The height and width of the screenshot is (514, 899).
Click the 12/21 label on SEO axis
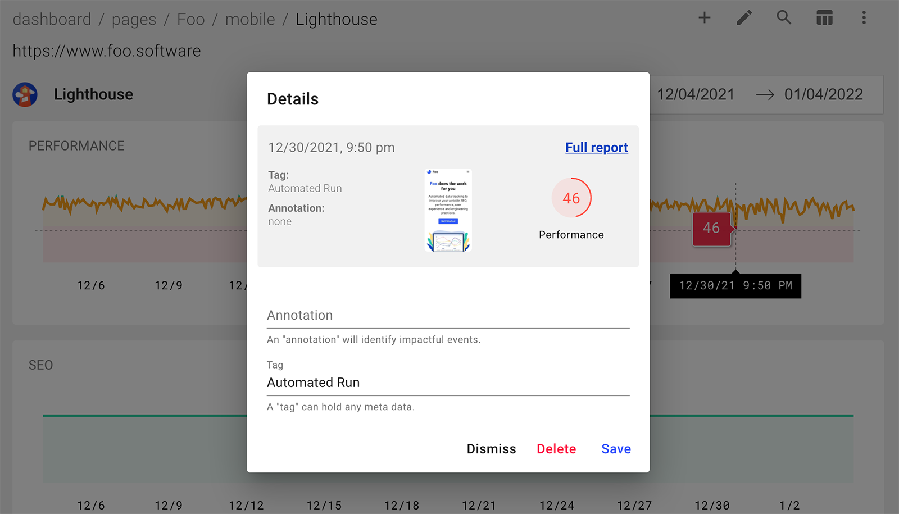pos(479,506)
